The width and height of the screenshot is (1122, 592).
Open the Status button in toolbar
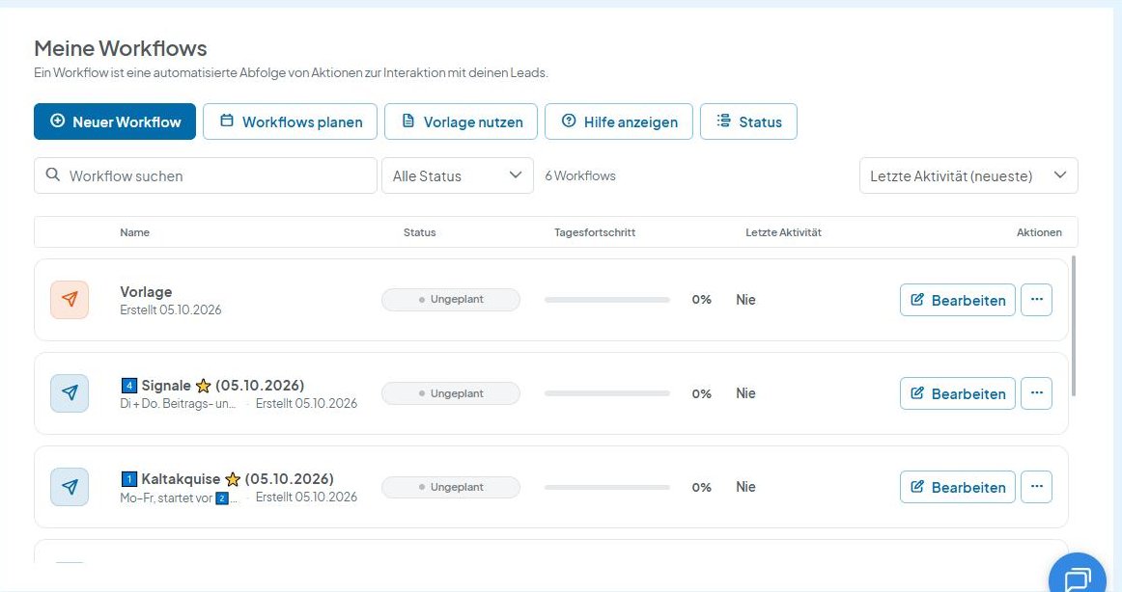click(x=748, y=121)
